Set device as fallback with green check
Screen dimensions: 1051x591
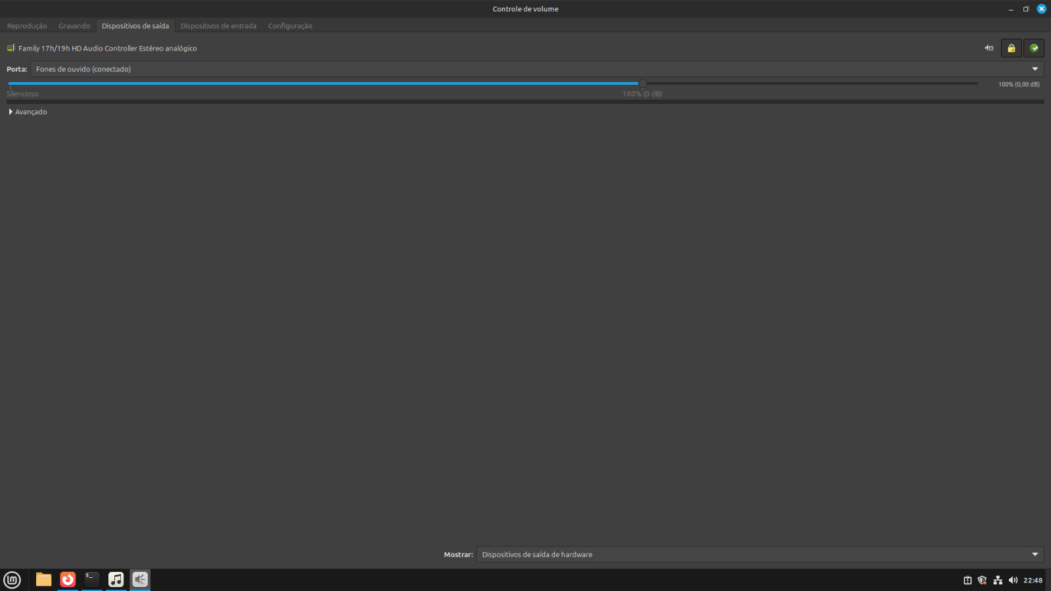tap(1034, 48)
